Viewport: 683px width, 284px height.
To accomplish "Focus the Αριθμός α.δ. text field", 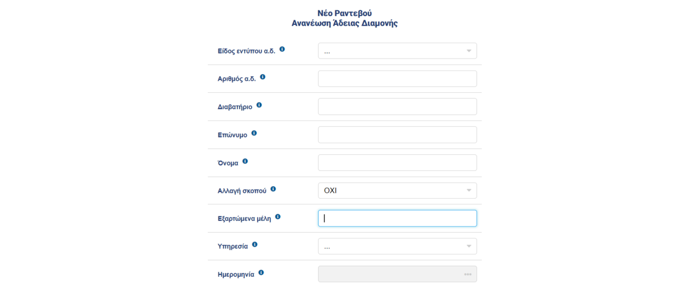I will (x=397, y=79).
